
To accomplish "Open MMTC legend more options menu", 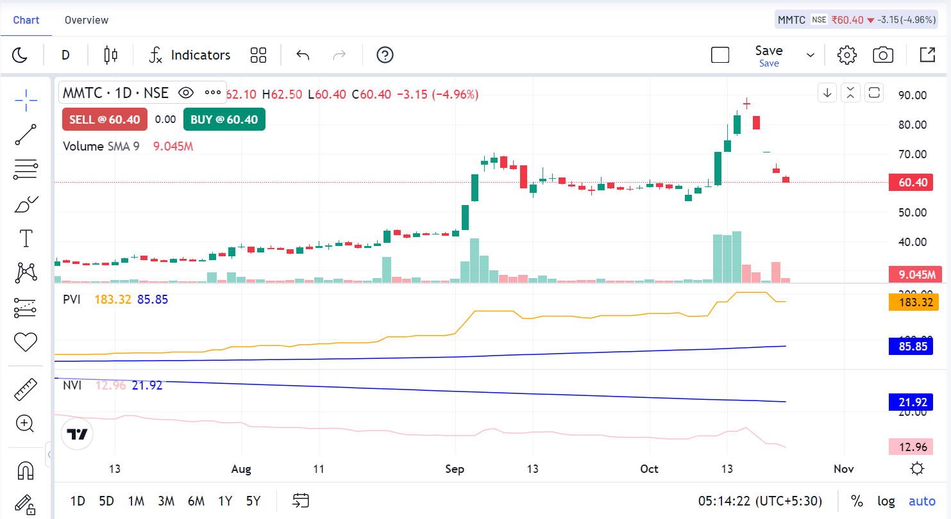I will coord(213,93).
